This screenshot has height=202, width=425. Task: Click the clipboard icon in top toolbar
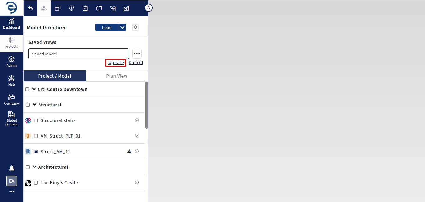[x=85, y=8]
